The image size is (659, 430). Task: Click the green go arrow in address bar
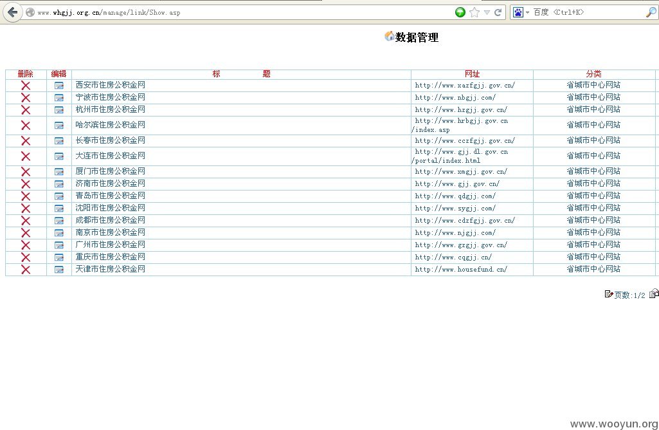(x=460, y=12)
